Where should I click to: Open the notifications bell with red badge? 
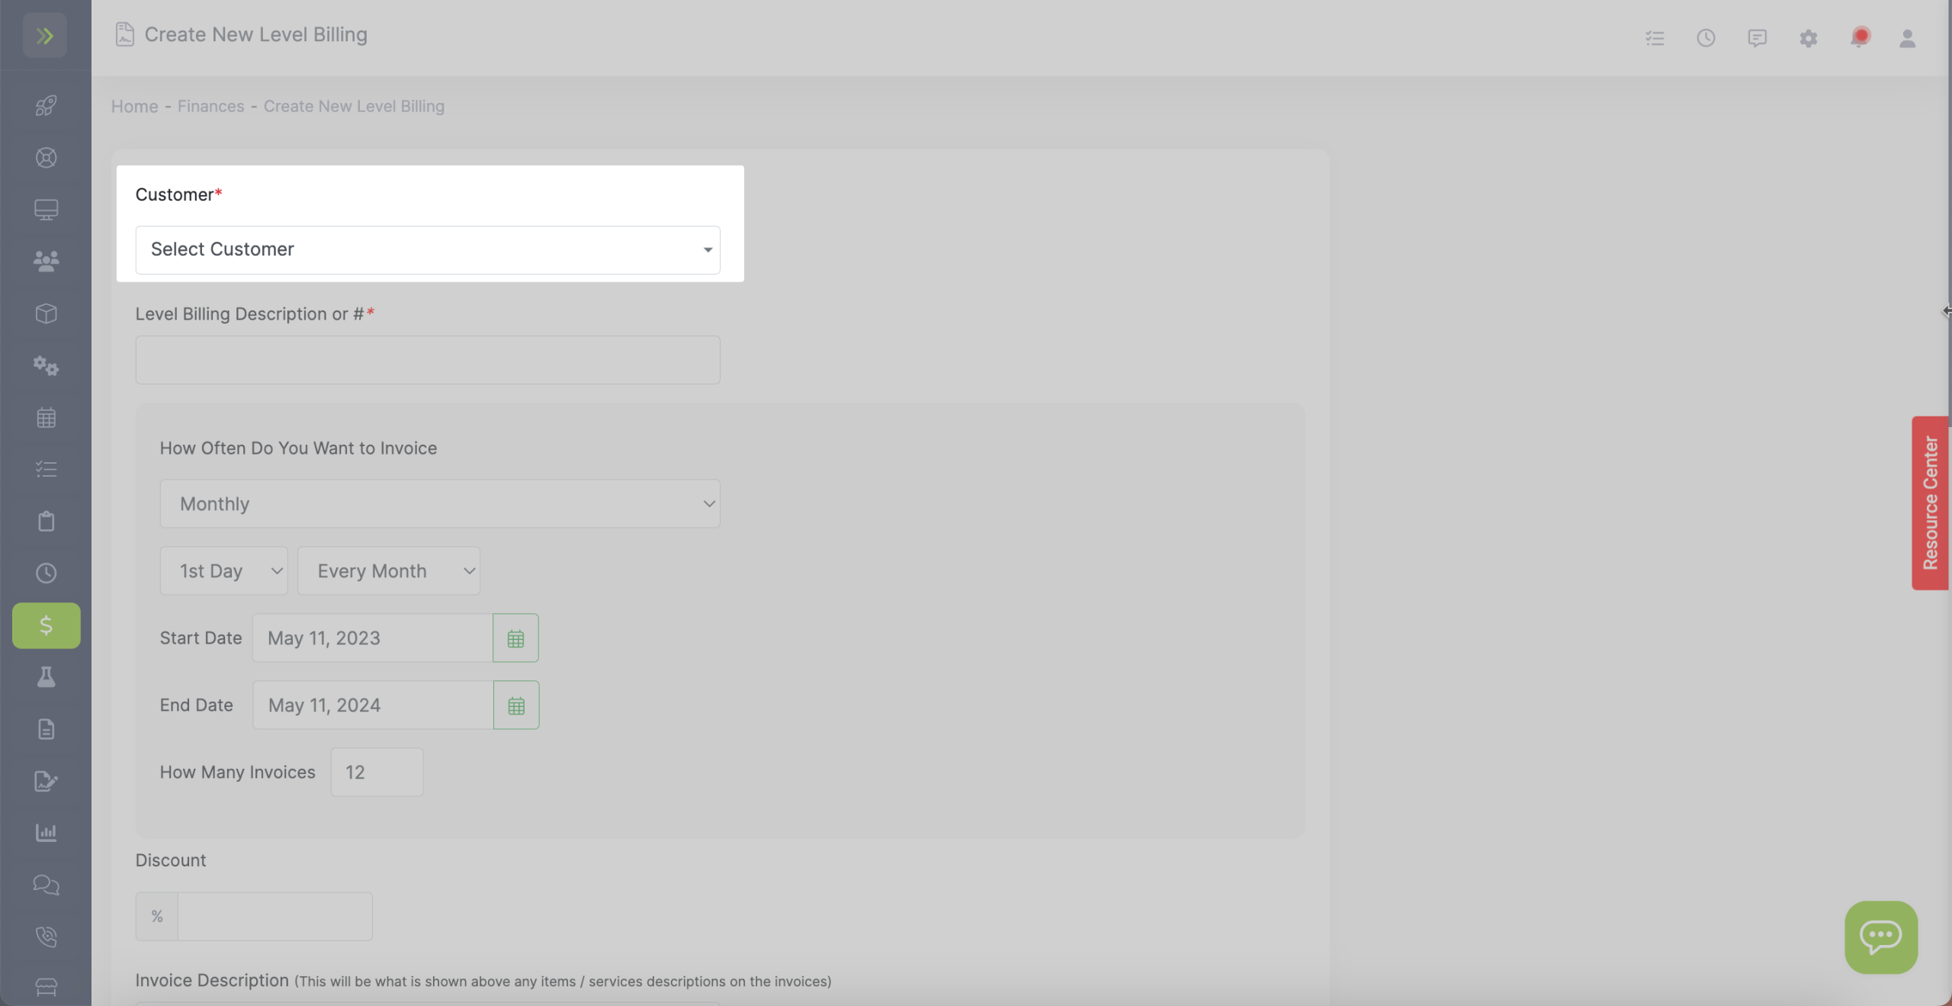coord(1860,37)
